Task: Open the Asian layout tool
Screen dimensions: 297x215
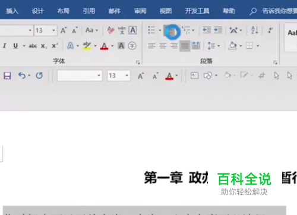Action: (x=233, y=30)
